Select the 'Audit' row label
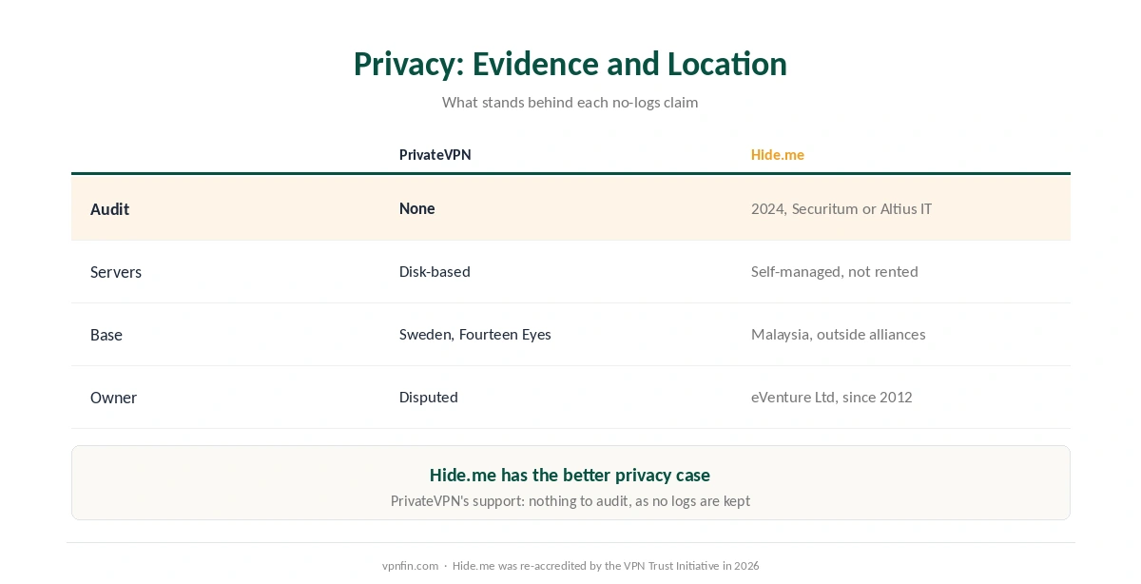Viewport: 1141px width, 584px height. tap(110, 209)
